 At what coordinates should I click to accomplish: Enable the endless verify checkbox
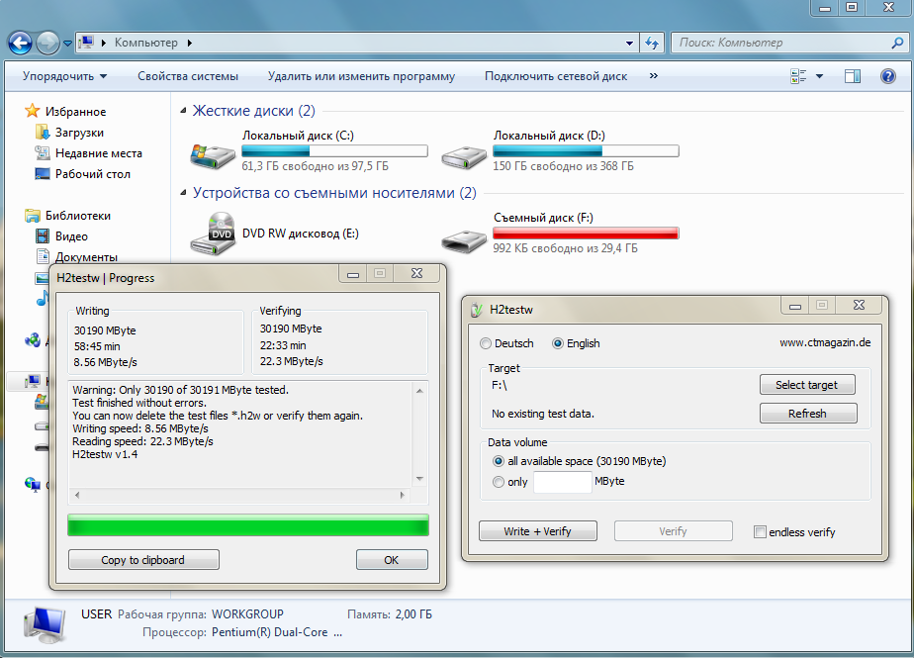click(x=760, y=532)
